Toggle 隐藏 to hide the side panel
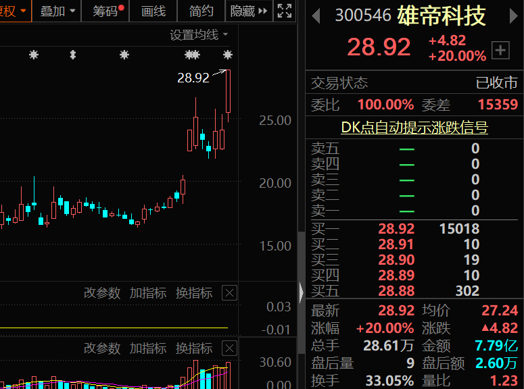Screen dimensions: 524x389 [x=243, y=11]
